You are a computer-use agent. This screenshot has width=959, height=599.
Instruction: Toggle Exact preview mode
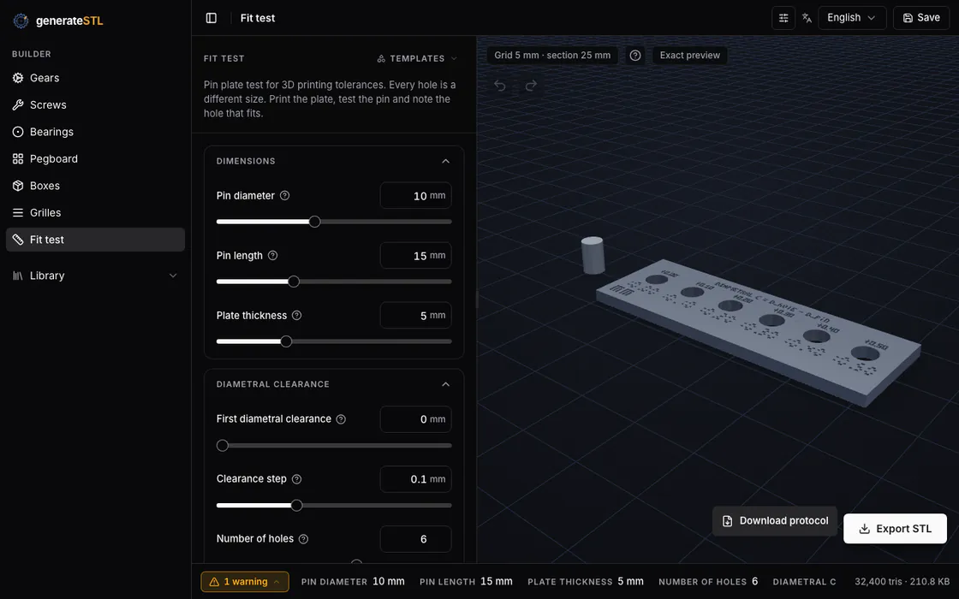point(690,56)
